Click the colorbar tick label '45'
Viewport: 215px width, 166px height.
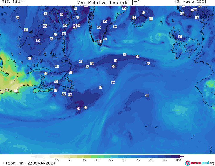click(97, 160)
